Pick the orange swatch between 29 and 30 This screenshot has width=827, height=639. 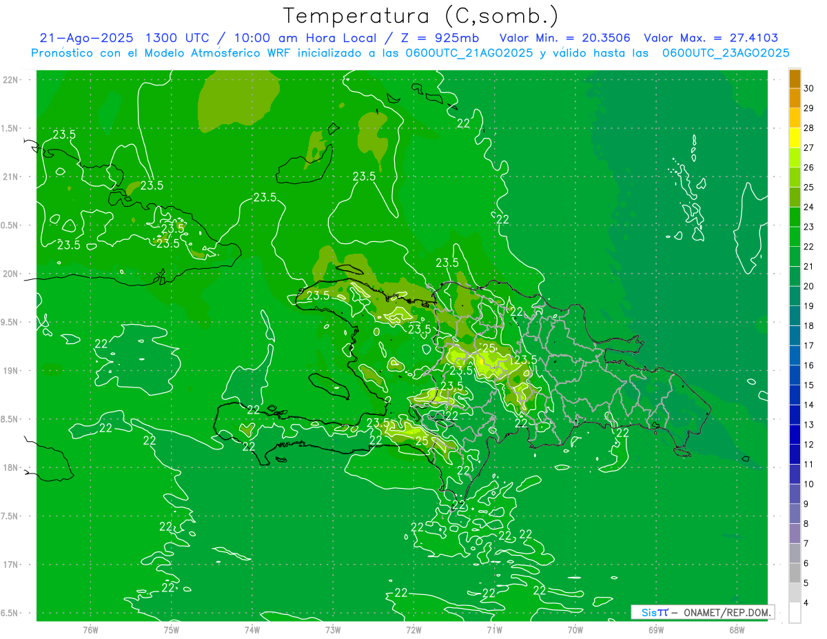click(795, 99)
